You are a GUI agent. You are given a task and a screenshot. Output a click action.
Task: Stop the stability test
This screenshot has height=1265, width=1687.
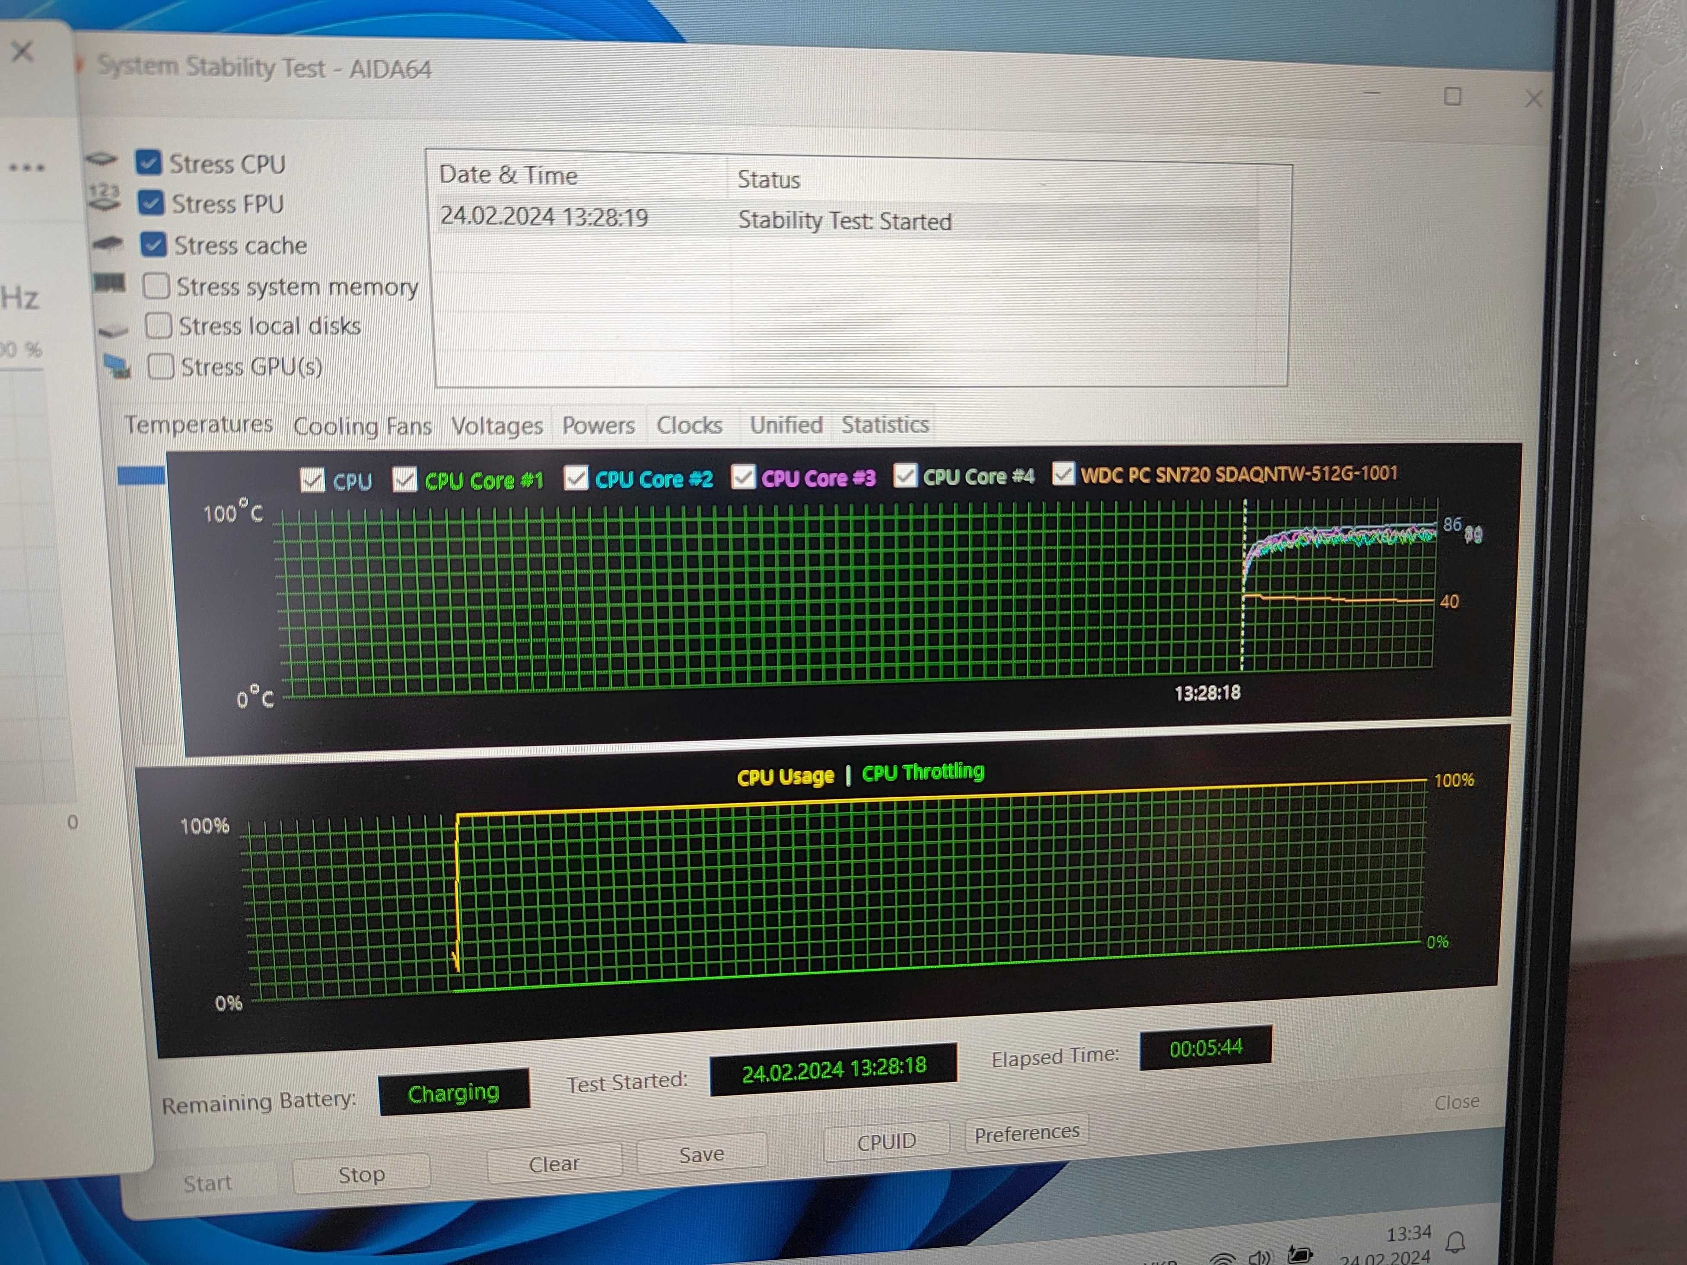point(362,1174)
